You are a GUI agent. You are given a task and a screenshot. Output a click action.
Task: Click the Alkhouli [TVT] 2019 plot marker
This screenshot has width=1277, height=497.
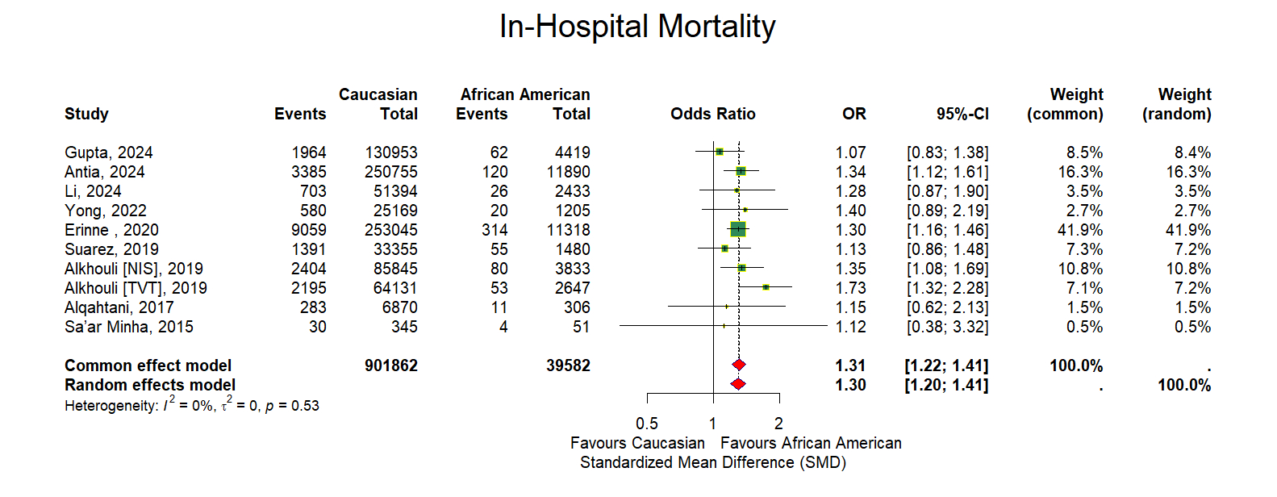point(766,287)
